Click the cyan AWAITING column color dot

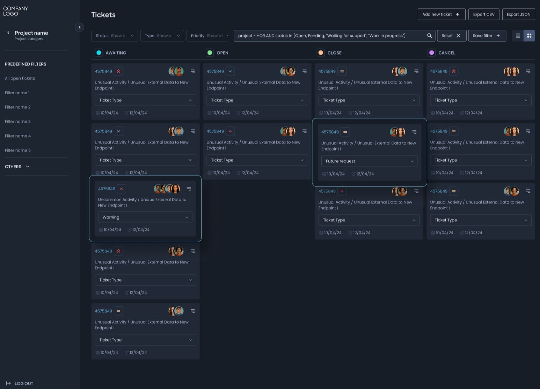click(x=99, y=53)
